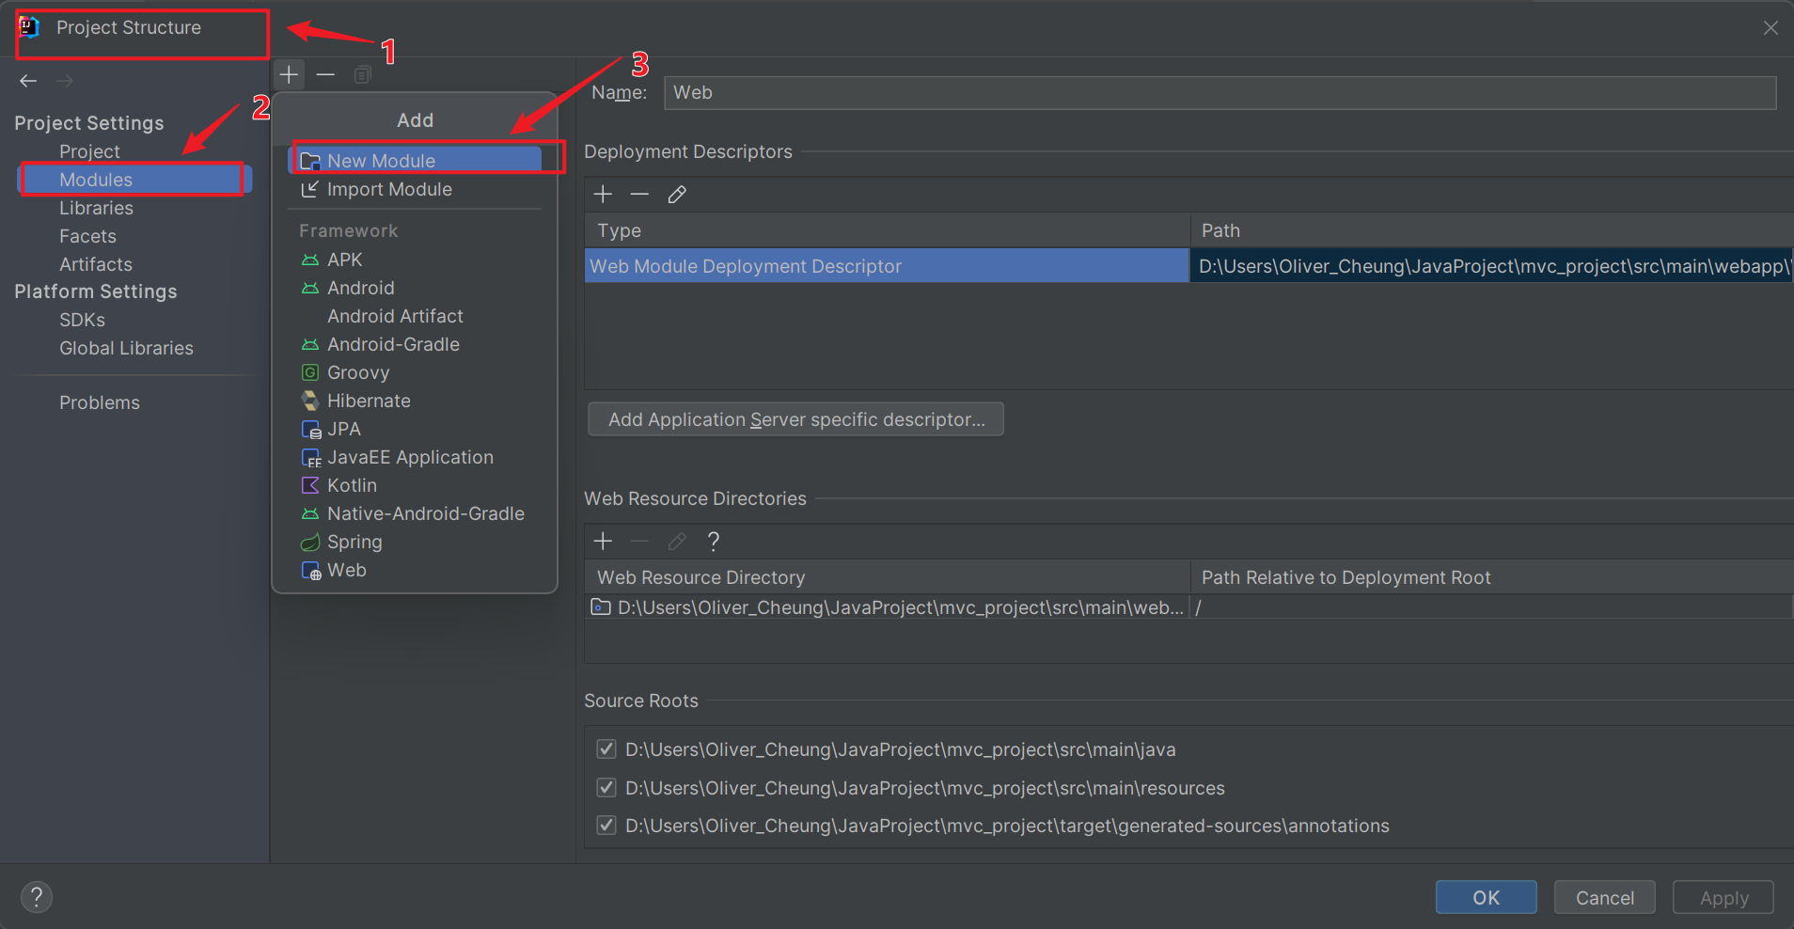Open Libraries settings section
Image resolution: width=1794 pixels, height=929 pixels.
coord(96,208)
